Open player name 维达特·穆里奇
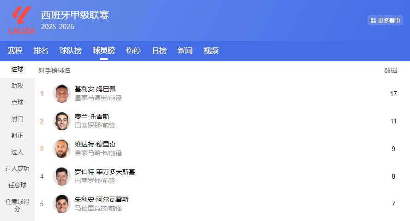This screenshot has width=410, height=221. point(95,145)
